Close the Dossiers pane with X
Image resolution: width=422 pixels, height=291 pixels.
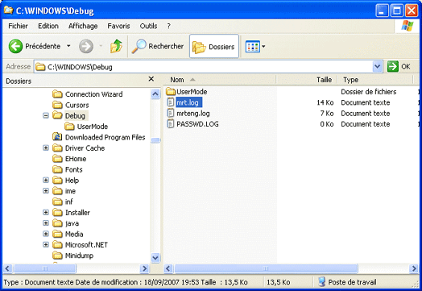(151, 79)
